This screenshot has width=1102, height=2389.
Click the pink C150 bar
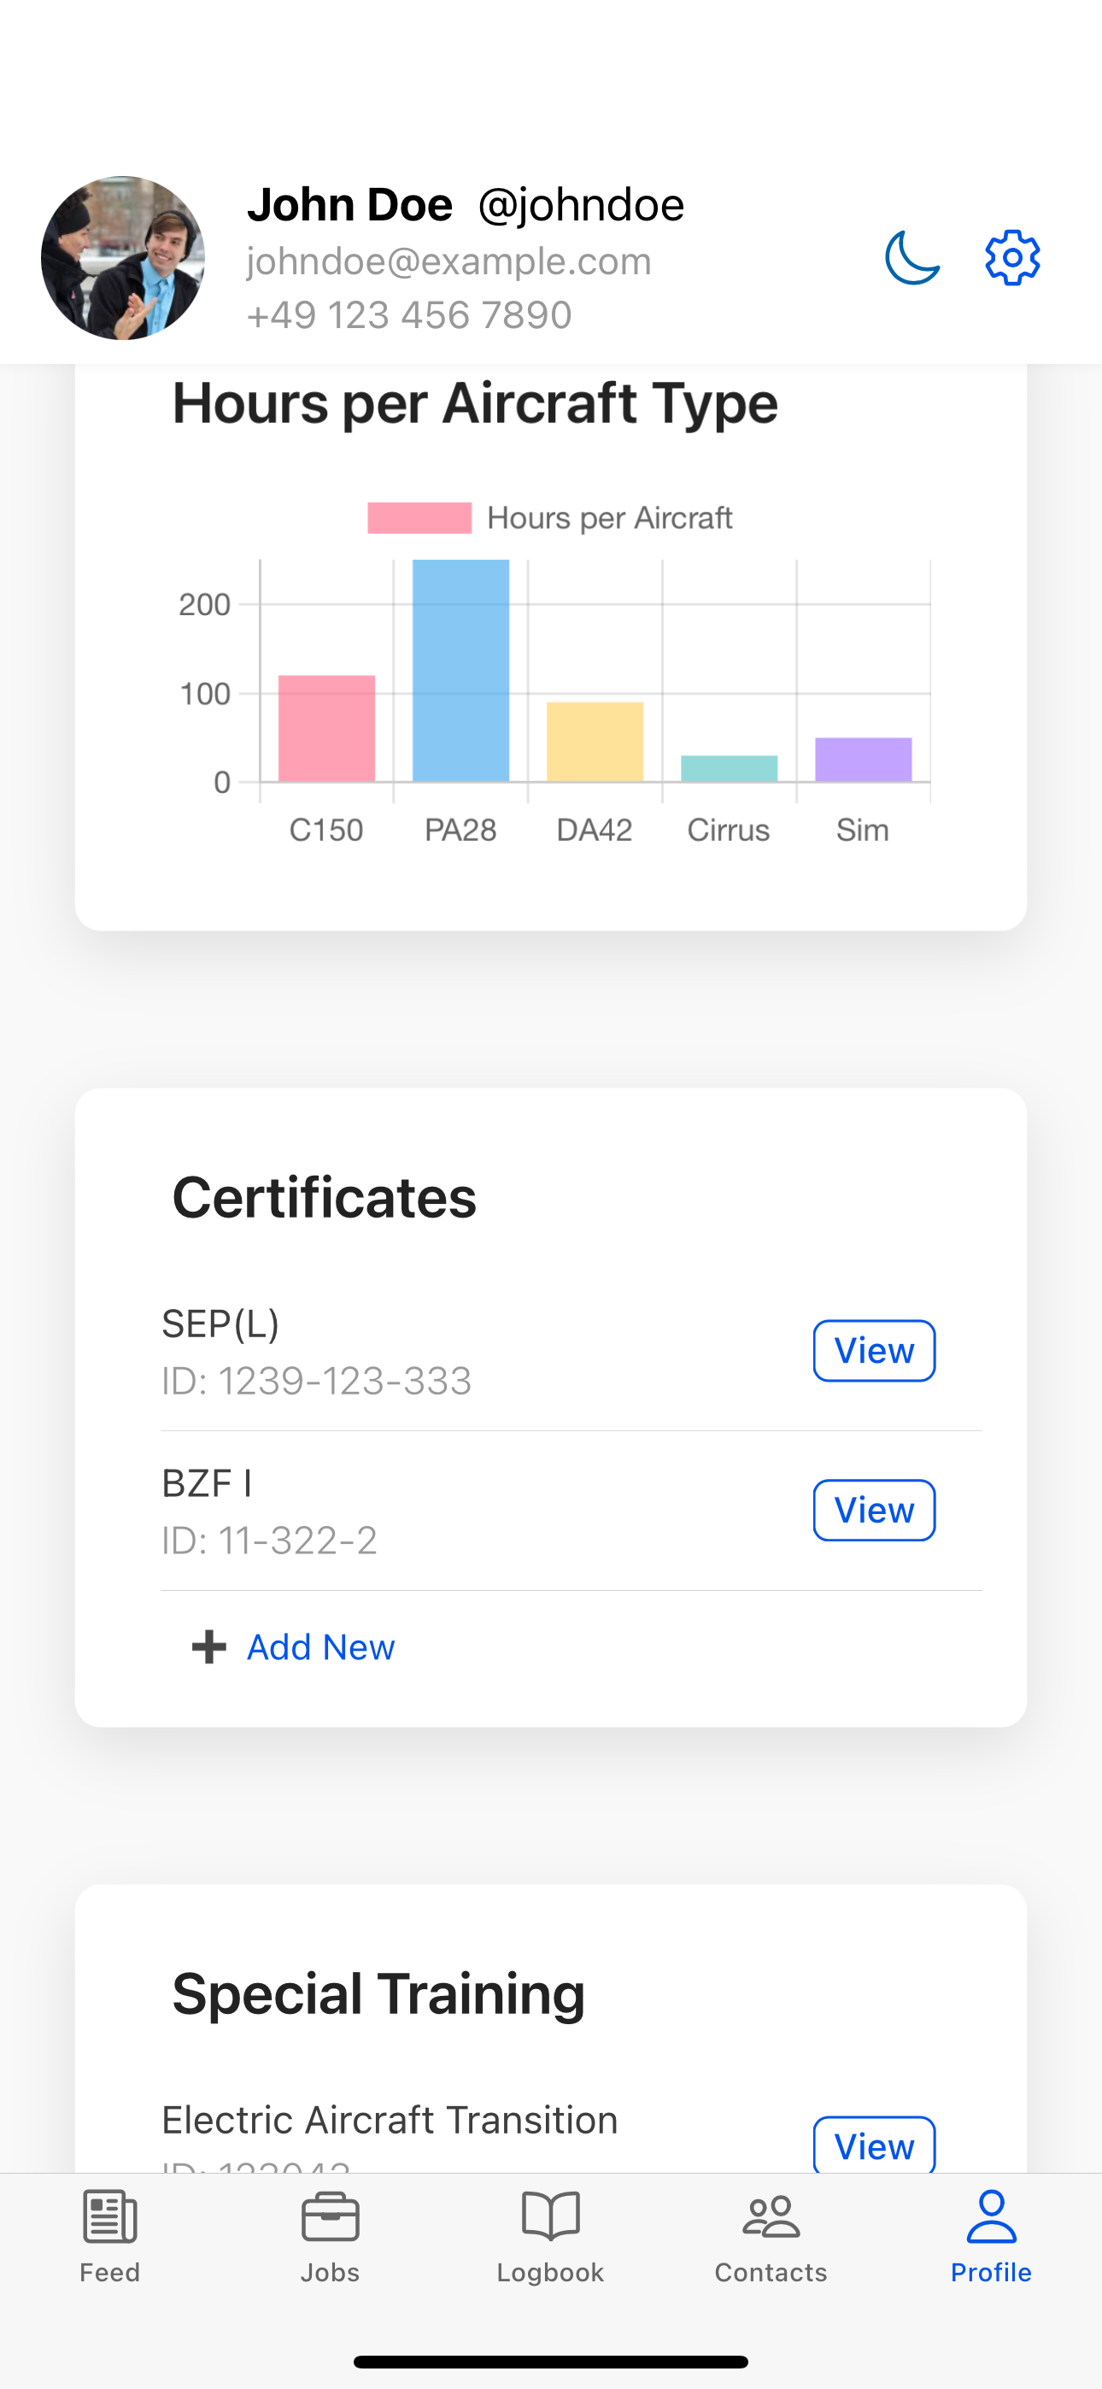click(x=326, y=729)
